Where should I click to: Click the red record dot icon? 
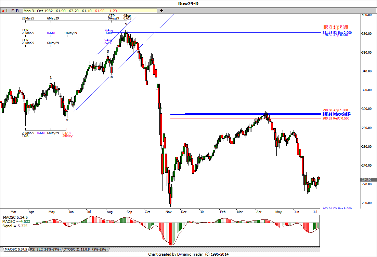3,11
